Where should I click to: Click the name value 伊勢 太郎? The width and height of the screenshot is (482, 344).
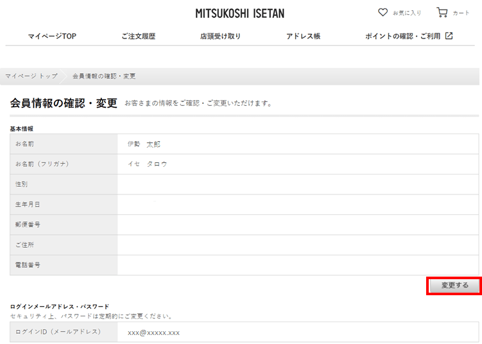click(x=144, y=144)
